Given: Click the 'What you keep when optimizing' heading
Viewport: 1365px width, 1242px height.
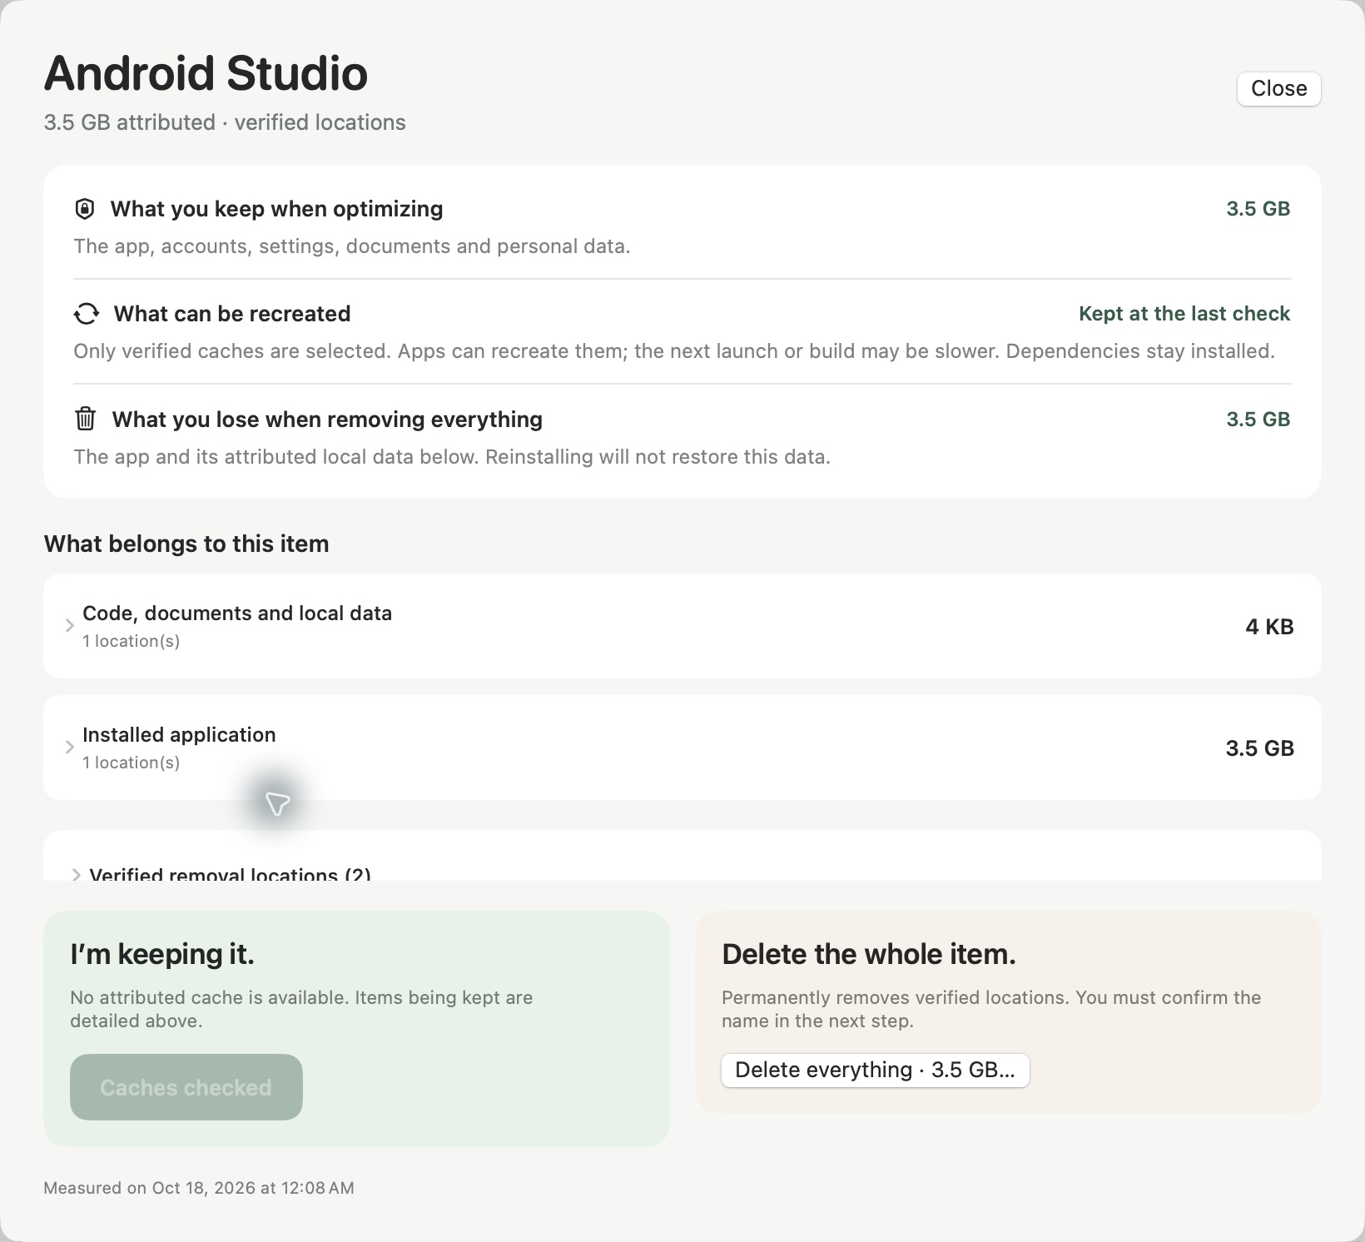Looking at the screenshot, I should point(276,209).
